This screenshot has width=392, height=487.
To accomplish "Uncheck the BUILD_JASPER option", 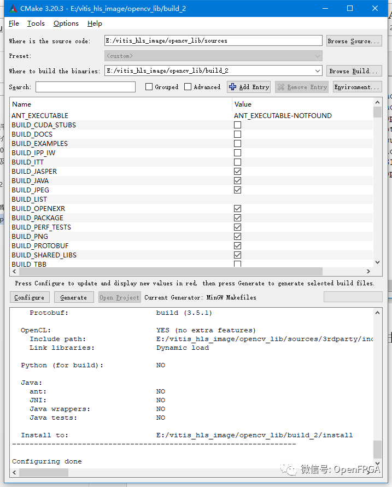I will click(238, 172).
